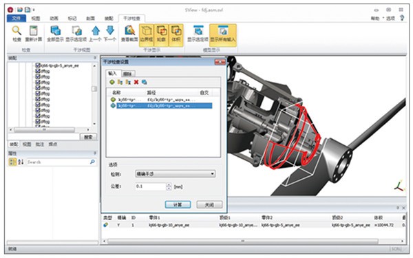Click the assembly tree horizontal scrollbar
Viewport: 413px width, 258px height.
[x=50, y=130]
